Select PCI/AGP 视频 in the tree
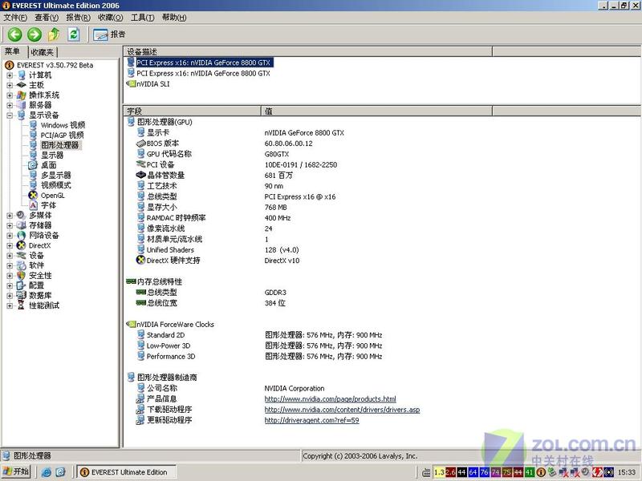The height and width of the screenshot is (481, 642). pyautogui.click(x=62, y=135)
